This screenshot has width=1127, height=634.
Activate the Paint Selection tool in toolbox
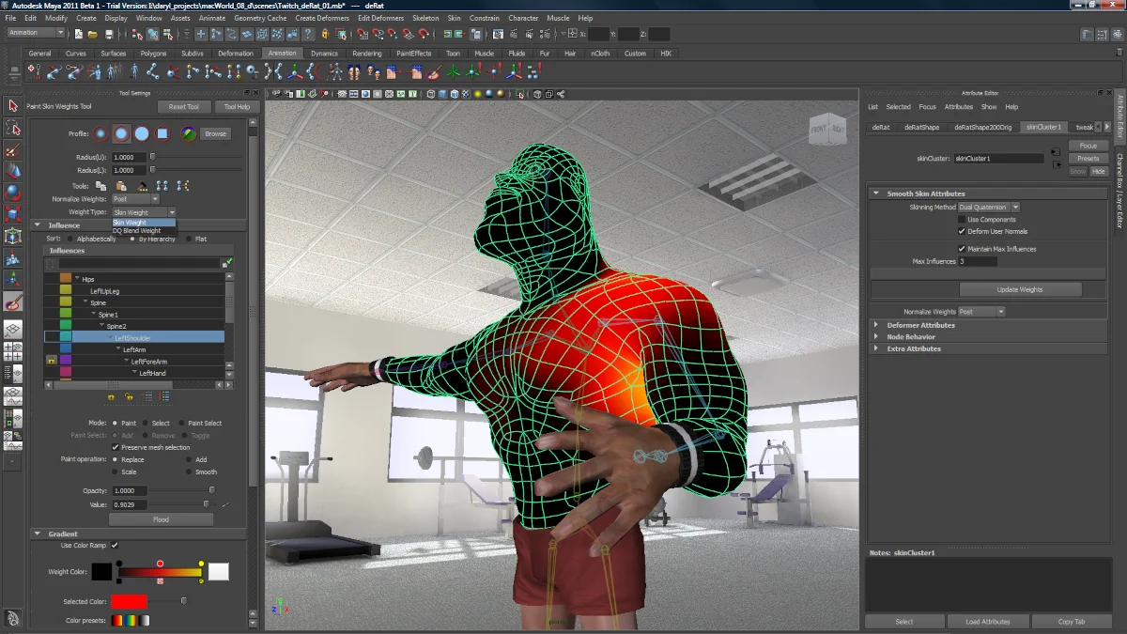13,149
